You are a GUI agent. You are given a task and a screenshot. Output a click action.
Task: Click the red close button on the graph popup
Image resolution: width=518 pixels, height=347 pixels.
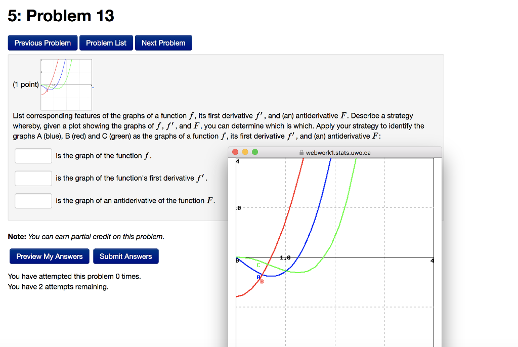pyautogui.click(x=235, y=151)
